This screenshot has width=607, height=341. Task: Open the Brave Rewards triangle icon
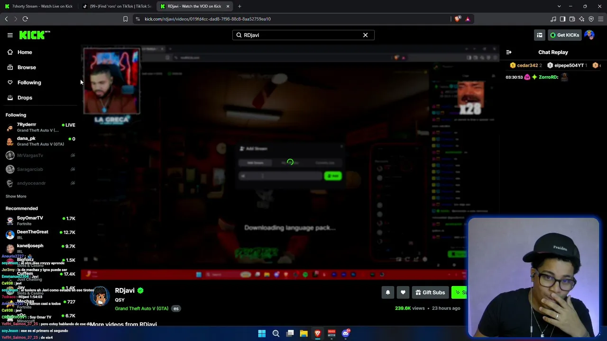468,19
